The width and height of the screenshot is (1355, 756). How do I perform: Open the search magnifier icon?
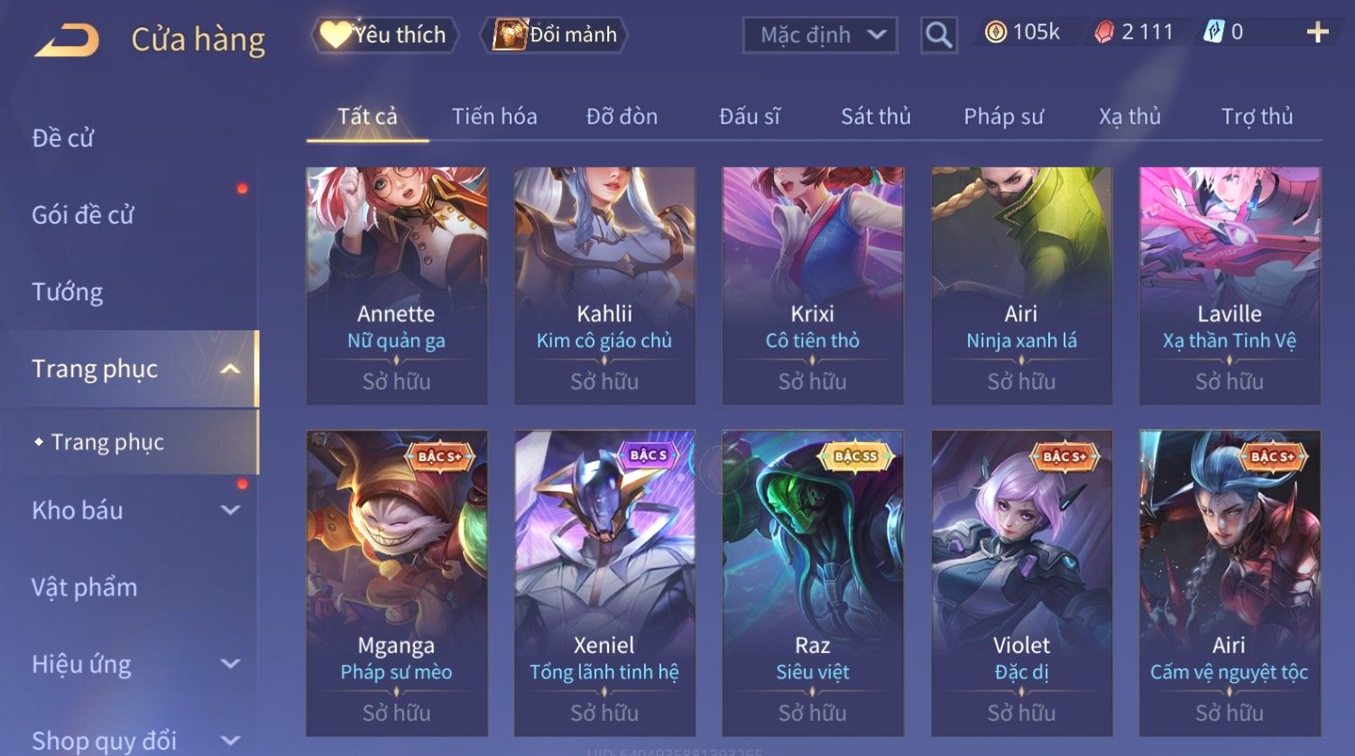[x=939, y=35]
